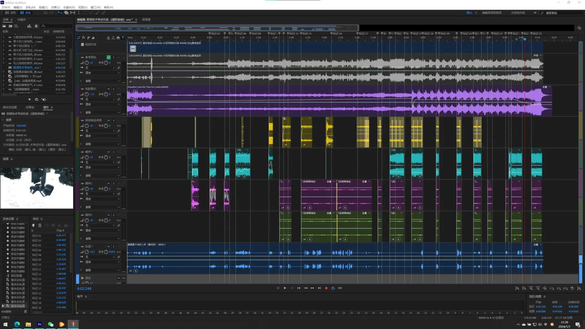Open the 文件(F) menu

click(x=6, y=8)
